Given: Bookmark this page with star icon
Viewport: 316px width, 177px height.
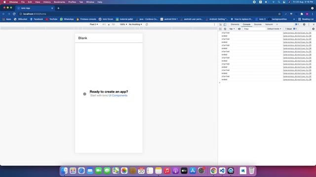Looking at the screenshot, I should click(279, 14).
